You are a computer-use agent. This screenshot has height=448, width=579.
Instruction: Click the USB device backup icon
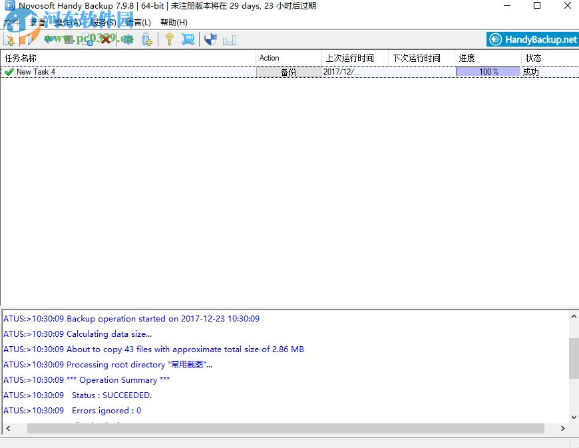tap(147, 39)
